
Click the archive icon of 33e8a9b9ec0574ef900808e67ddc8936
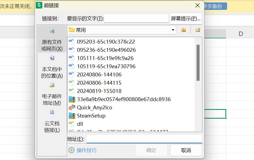pos(72,99)
